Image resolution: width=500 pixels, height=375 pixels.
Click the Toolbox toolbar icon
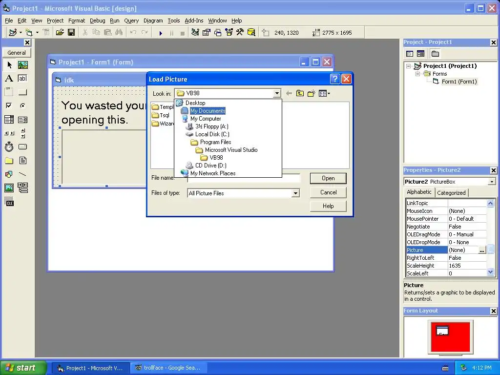click(240, 33)
